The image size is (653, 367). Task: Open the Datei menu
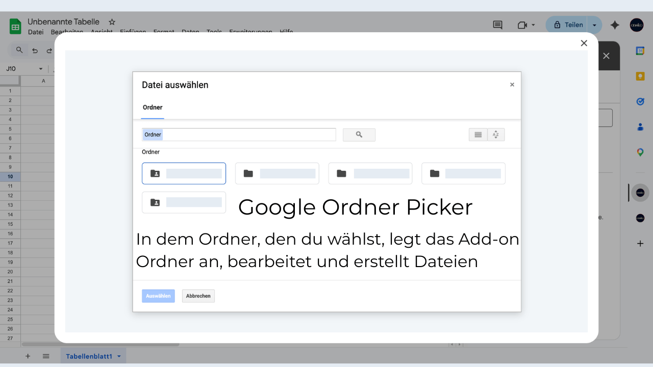36,32
